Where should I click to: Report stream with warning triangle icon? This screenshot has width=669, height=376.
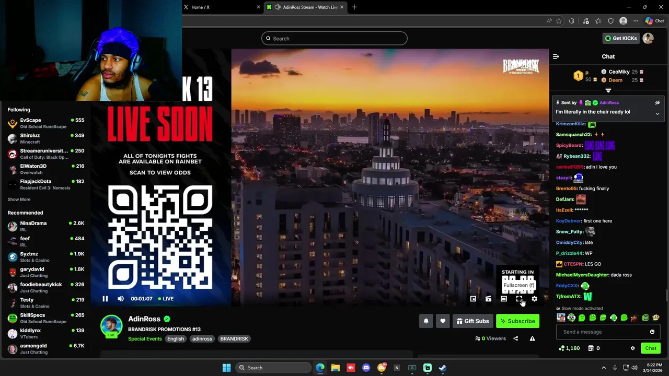pos(532,338)
